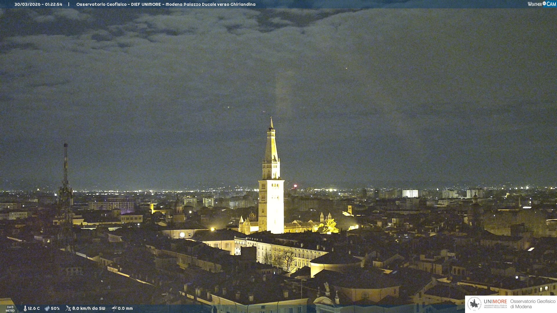Click the 8.0 km/h da SW reading
557x313 pixels.
[89, 308]
